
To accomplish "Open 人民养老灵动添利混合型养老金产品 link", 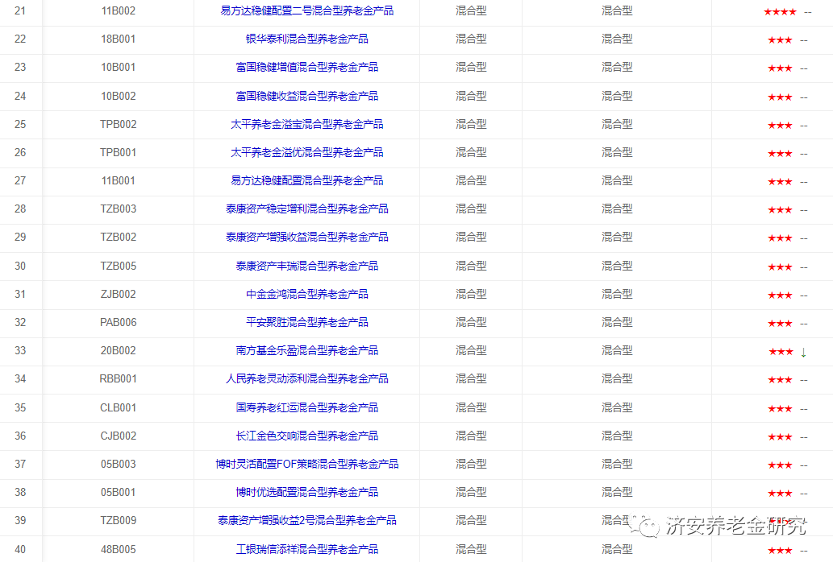I will pyautogui.click(x=306, y=378).
